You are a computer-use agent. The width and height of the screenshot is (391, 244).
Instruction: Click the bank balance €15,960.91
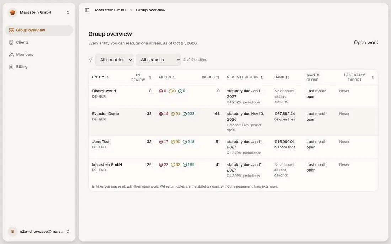[x=284, y=142]
